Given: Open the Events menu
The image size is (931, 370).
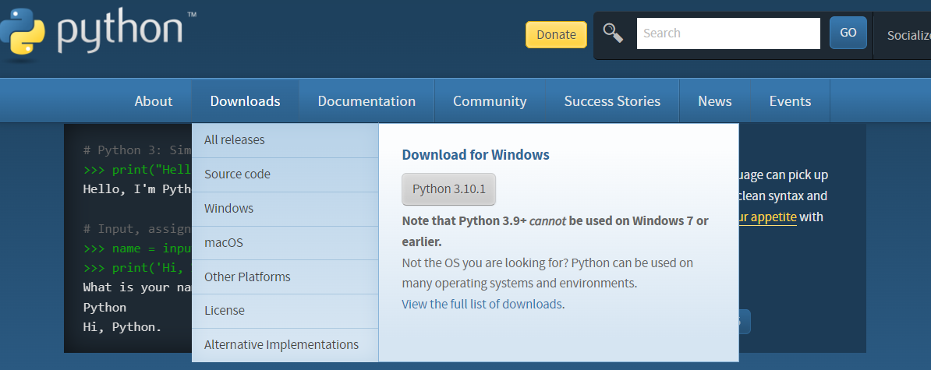Looking at the screenshot, I should click(x=791, y=100).
